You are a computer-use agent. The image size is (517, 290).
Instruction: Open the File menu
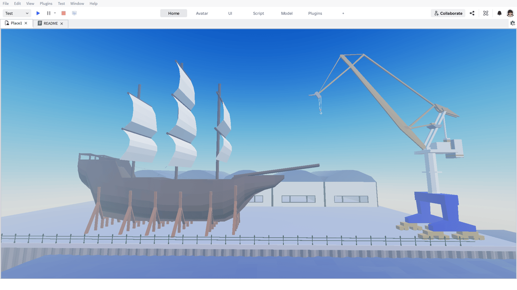(x=6, y=3)
